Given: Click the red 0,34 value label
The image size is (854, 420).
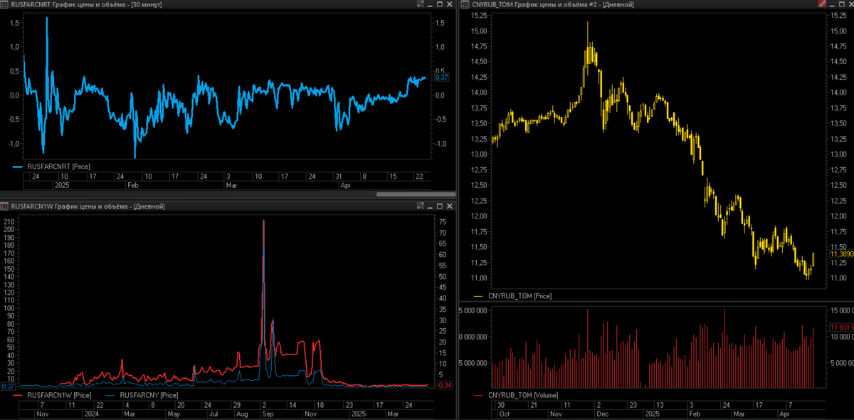Looking at the screenshot, I should click(444, 386).
